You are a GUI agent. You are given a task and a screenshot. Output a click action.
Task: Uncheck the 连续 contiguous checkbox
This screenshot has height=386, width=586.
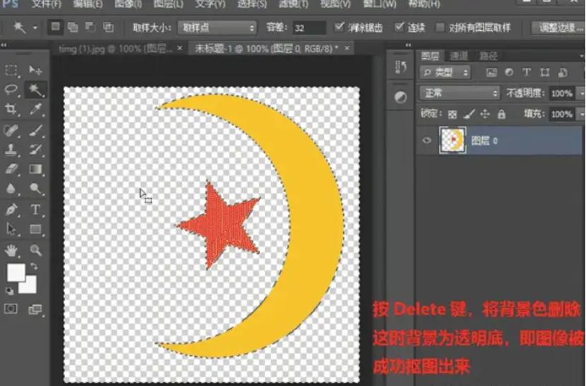400,28
